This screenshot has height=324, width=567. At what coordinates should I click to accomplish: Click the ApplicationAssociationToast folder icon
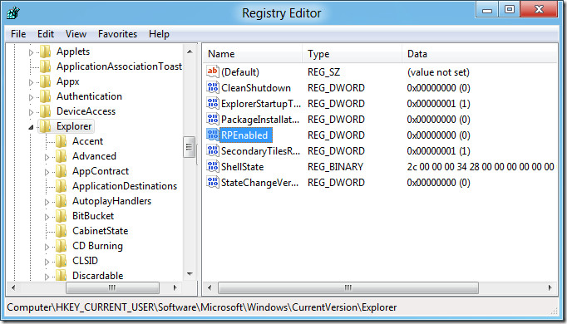pyautogui.click(x=45, y=66)
